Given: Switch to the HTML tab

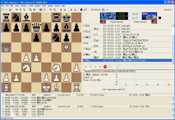Looking at the screenshot, I should click(132, 71).
